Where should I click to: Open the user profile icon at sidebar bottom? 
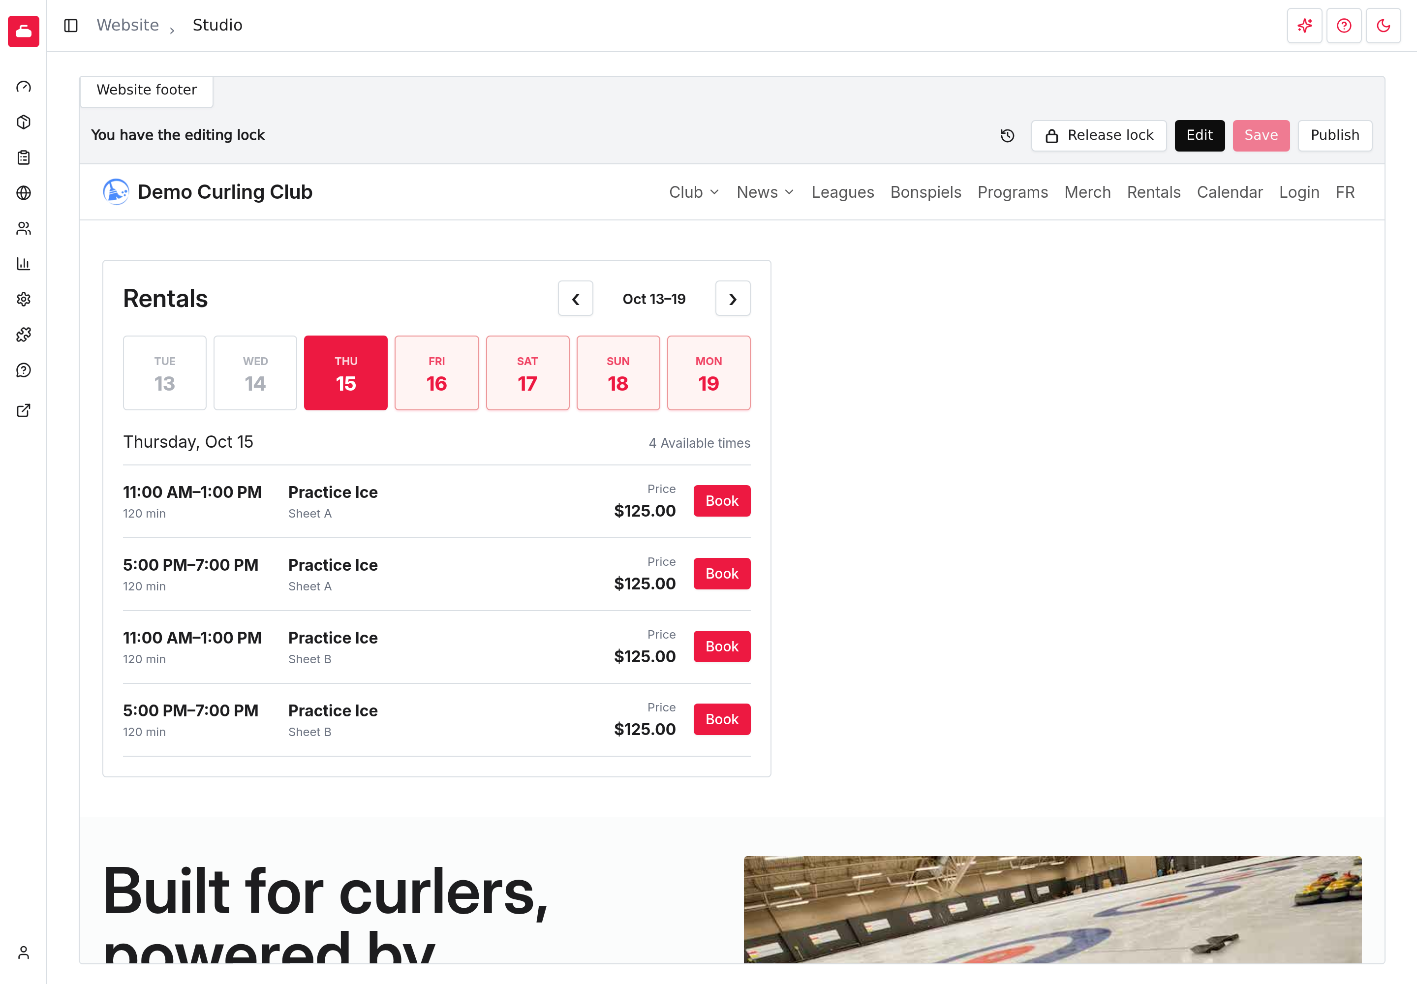(x=24, y=953)
